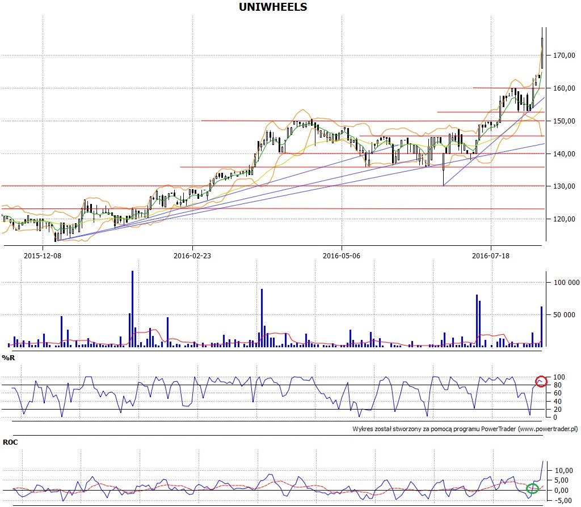The width and height of the screenshot is (581, 507).
Task: Select the 2016-07-18 date label
Action: [x=491, y=255]
